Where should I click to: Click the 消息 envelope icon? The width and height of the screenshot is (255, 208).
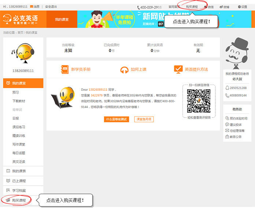(x=32, y=7)
